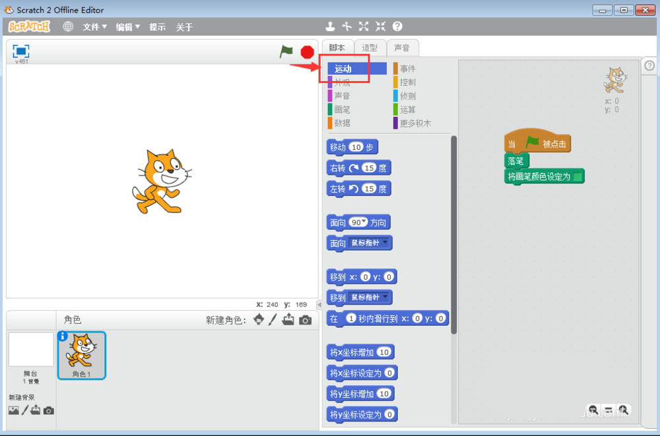This screenshot has height=436, width=660.
Task: Switch to the 声音 sounds tab
Action: [x=402, y=47]
